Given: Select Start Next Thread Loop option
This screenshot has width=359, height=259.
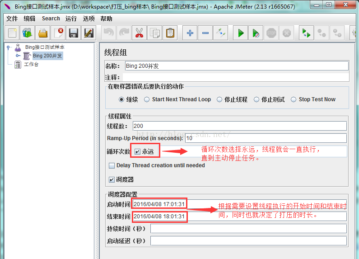Looking at the screenshot, I should coord(147,99).
